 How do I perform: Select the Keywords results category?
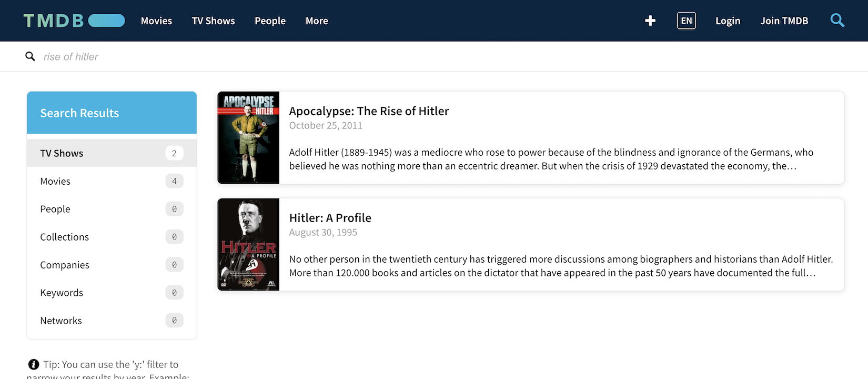pyautogui.click(x=112, y=293)
